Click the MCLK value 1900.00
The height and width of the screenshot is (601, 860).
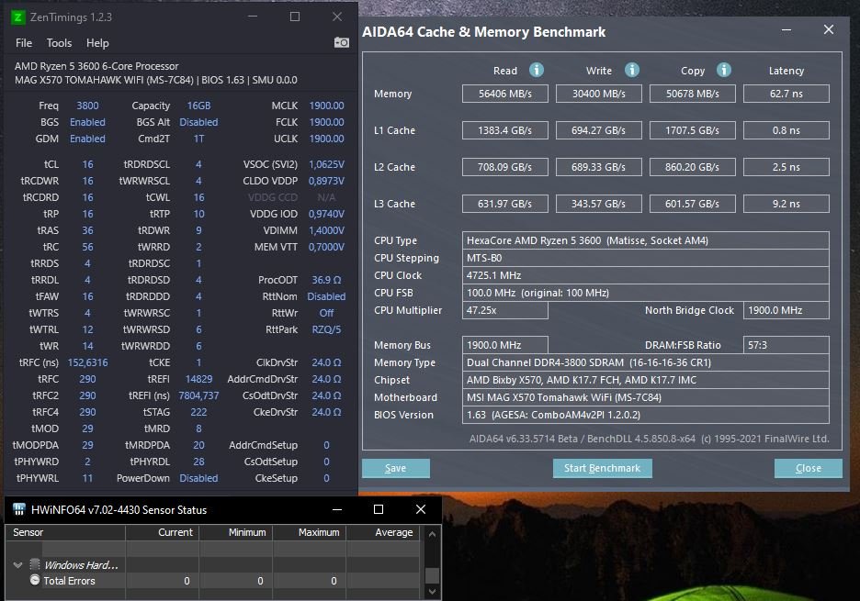point(327,106)
